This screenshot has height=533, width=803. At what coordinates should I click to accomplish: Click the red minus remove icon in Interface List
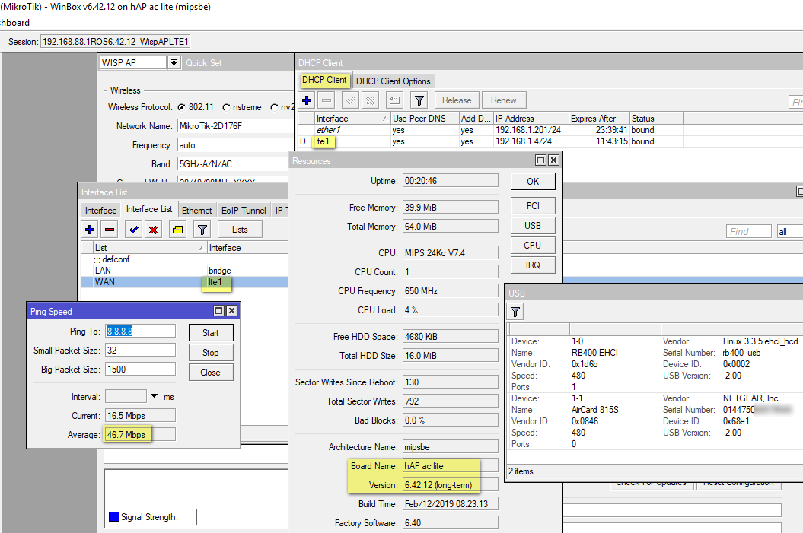[110, 230]
